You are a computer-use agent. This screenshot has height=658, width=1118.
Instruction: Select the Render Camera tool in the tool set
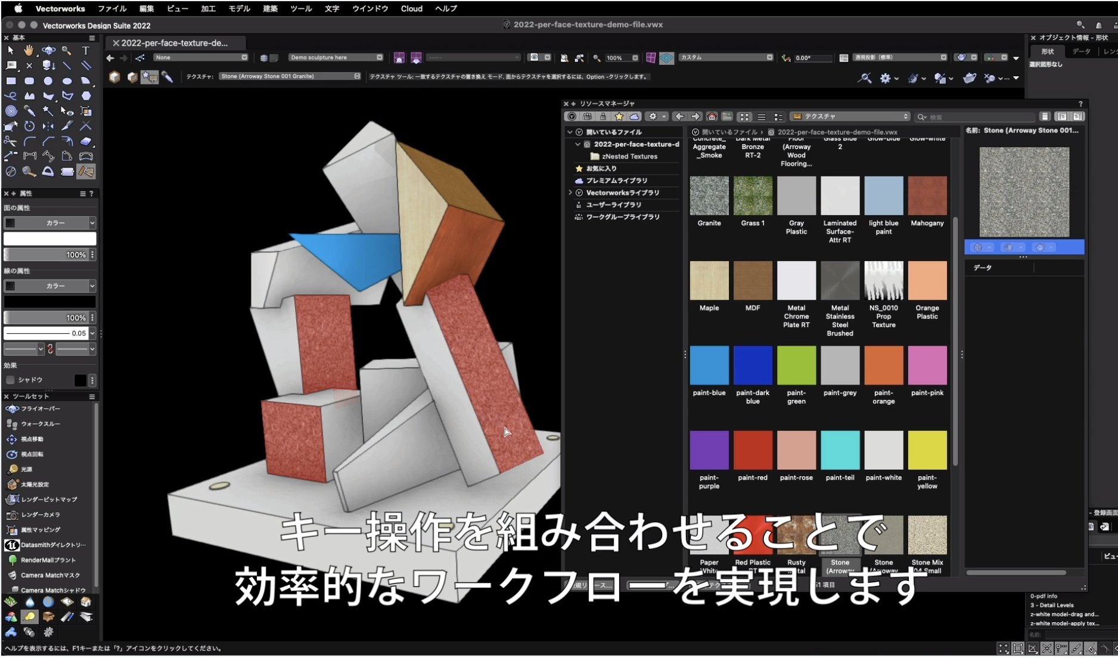click(x=41, y=514)
